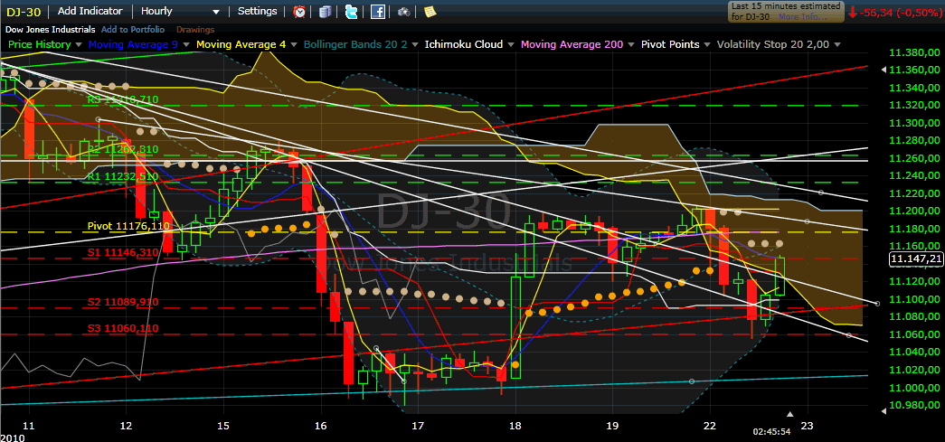945x442 pixels.
Task: Open the Add Indicator menu
Action: coord(90,11)
